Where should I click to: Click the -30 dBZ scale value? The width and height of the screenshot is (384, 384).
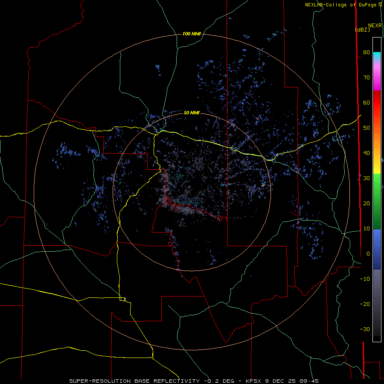tap(365, 329)
